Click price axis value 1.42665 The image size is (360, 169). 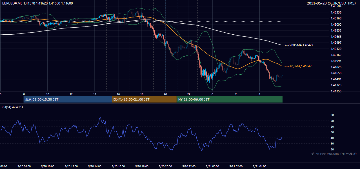point(336,37)
